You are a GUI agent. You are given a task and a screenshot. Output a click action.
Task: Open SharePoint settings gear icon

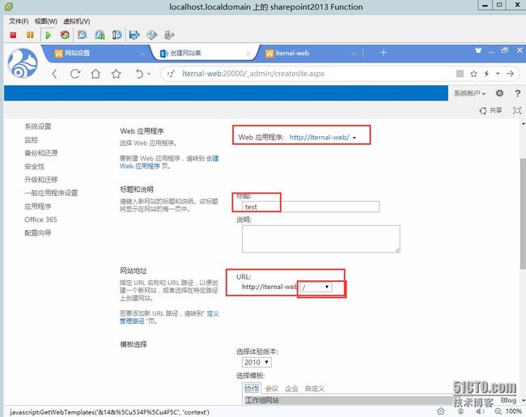pyautogui.click(x=499, y=93)
